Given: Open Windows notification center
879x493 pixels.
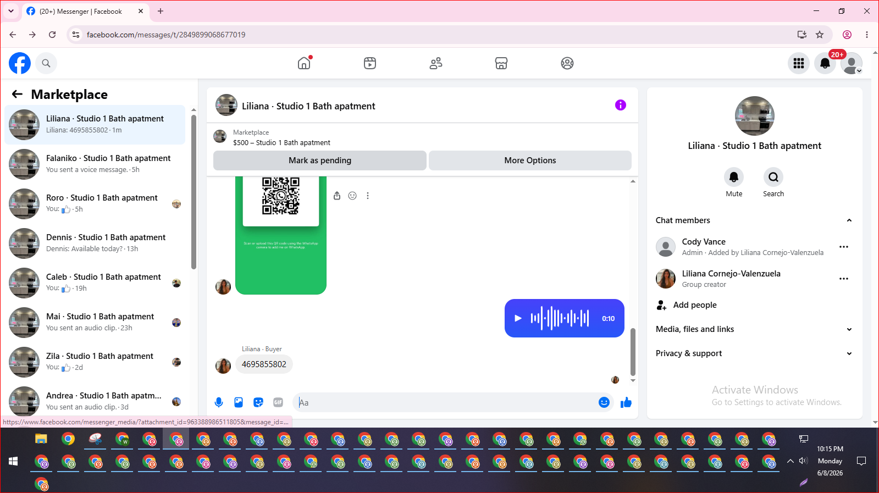Looking at the screenshot, I should (861, 461).
